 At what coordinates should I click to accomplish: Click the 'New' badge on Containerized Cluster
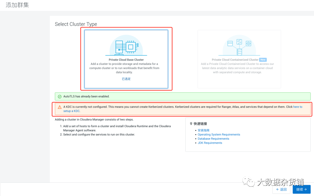coord(263,60)
